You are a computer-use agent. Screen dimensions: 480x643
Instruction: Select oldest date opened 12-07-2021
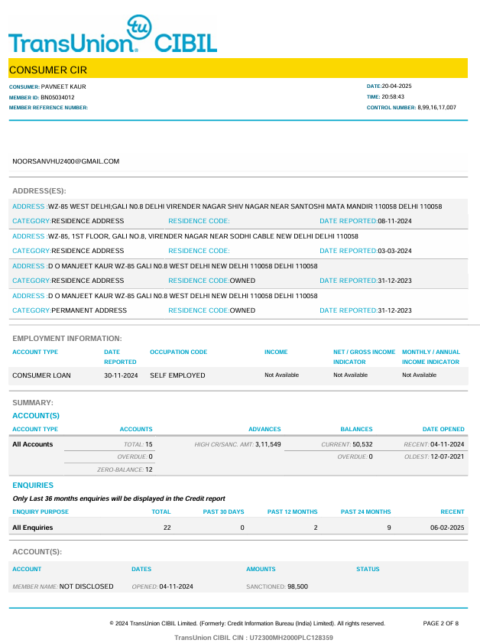(447, 456)
